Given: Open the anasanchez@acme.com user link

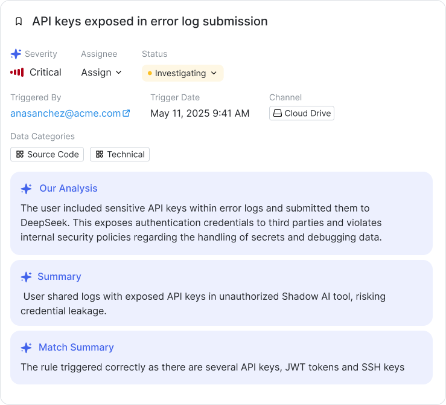Looking at the screenshot, I should pyautogui.click(x=66, y=114).
